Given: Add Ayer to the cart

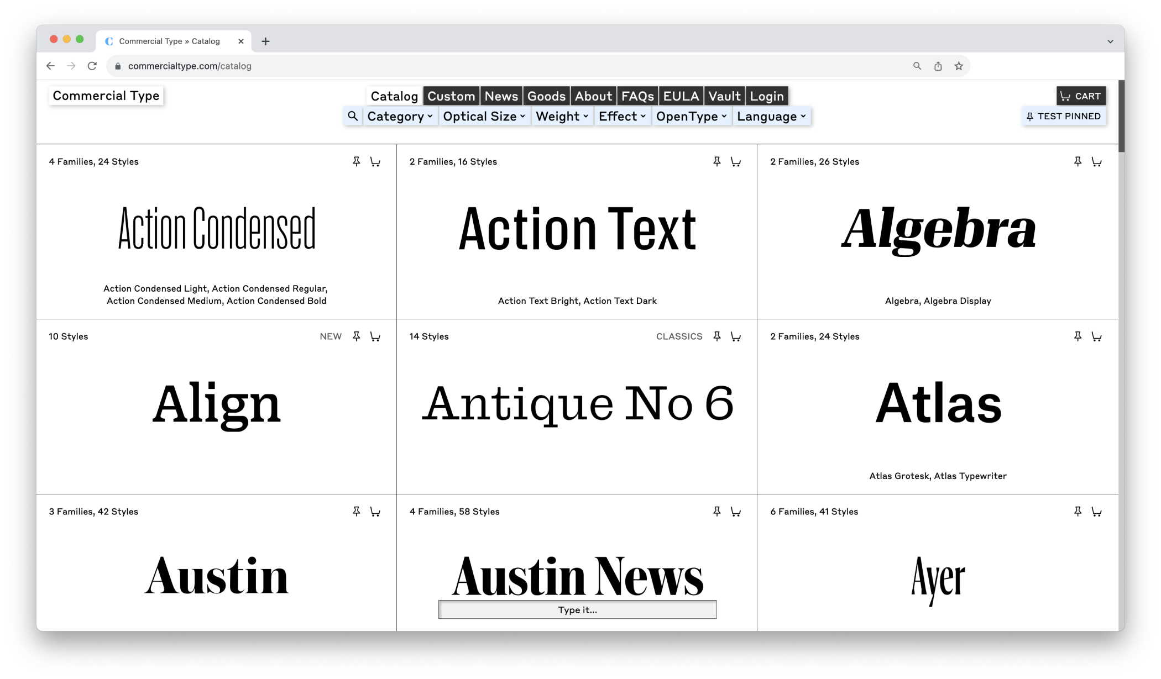Looking at the screenshot, I should point(1097,511).
